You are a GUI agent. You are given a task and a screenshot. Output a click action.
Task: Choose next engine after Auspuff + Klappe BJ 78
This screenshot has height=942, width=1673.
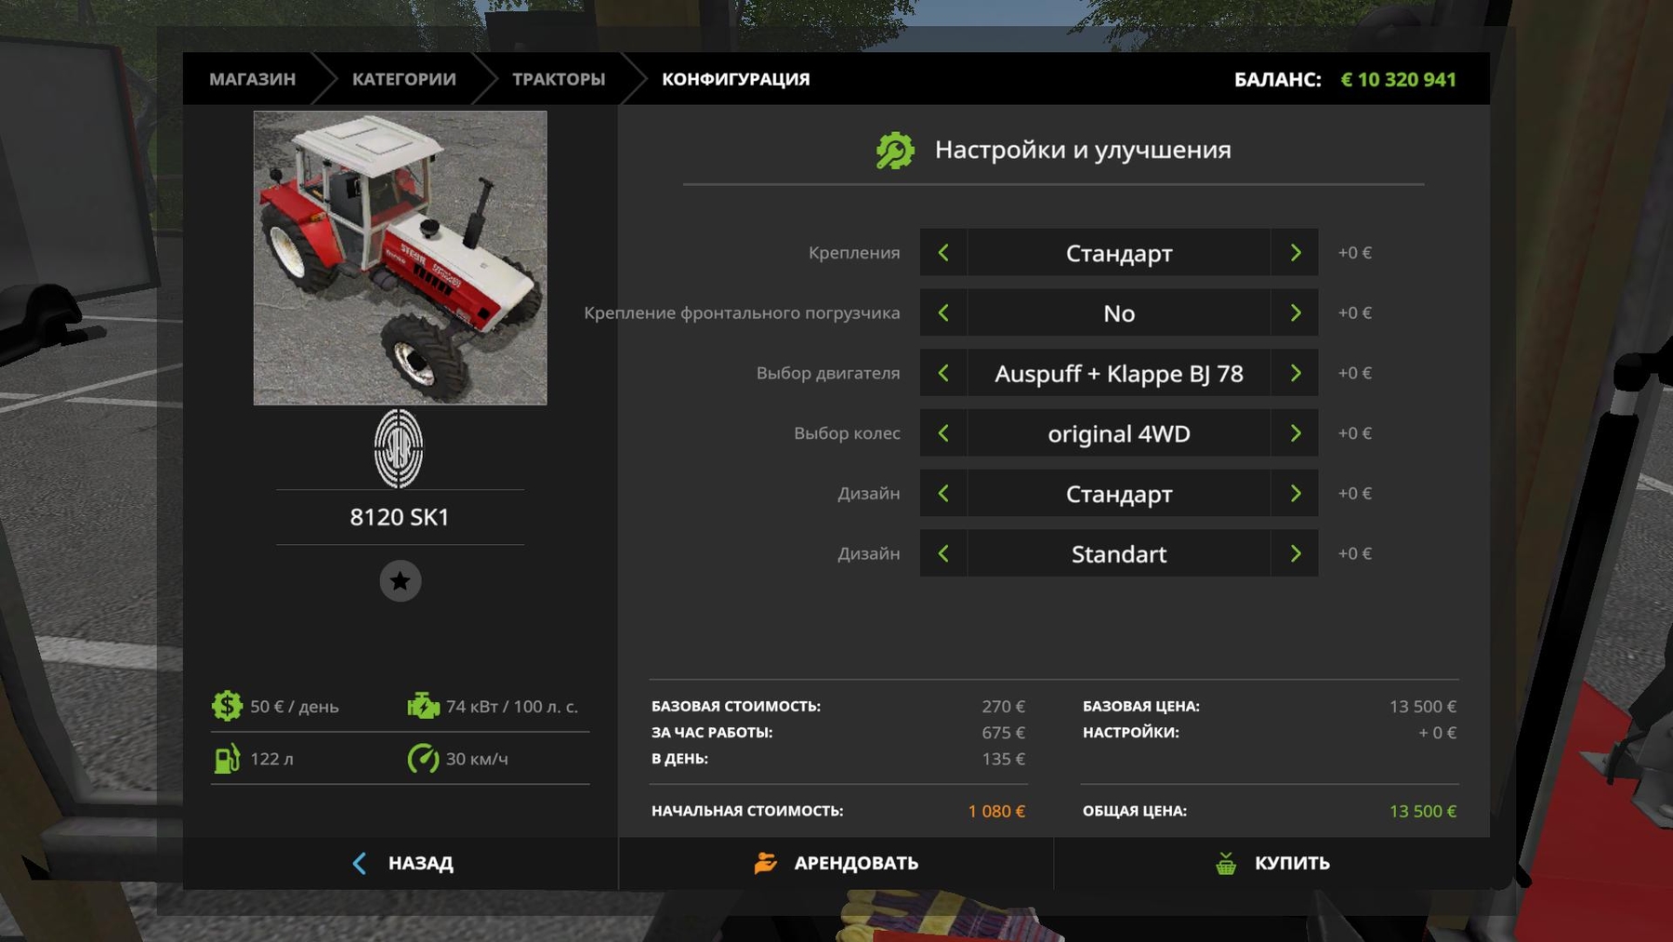coord(1295,373)
